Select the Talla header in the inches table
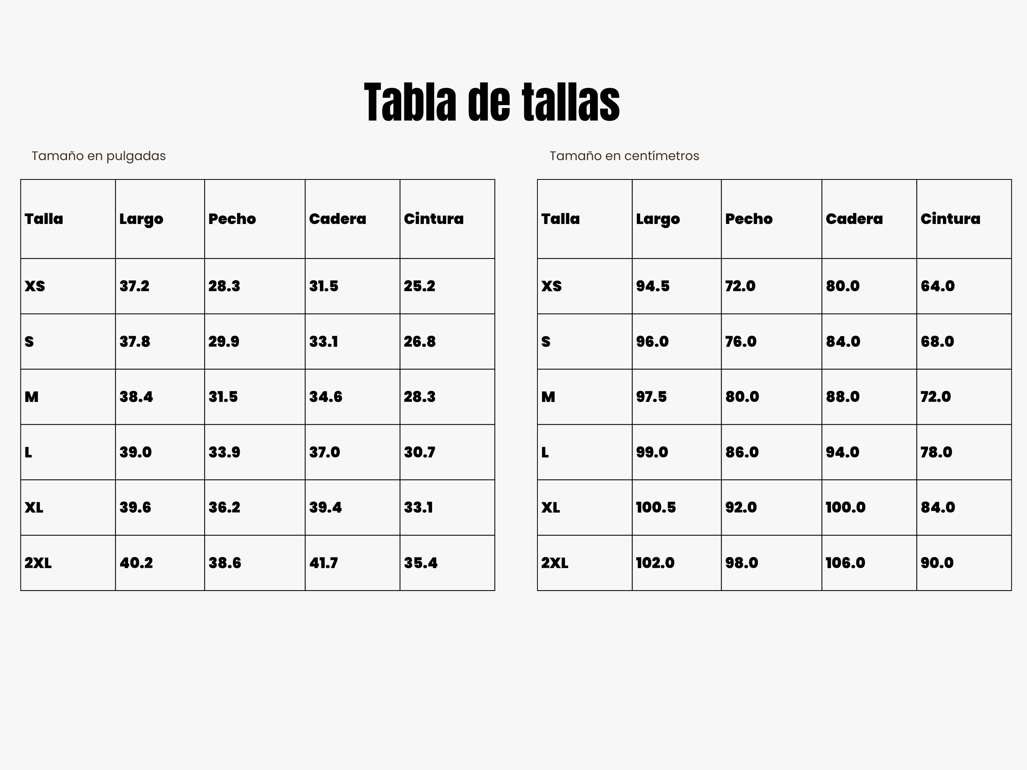Image resolution: width=1027 pixels, height=770 pixels. click(x=44, y=219)
